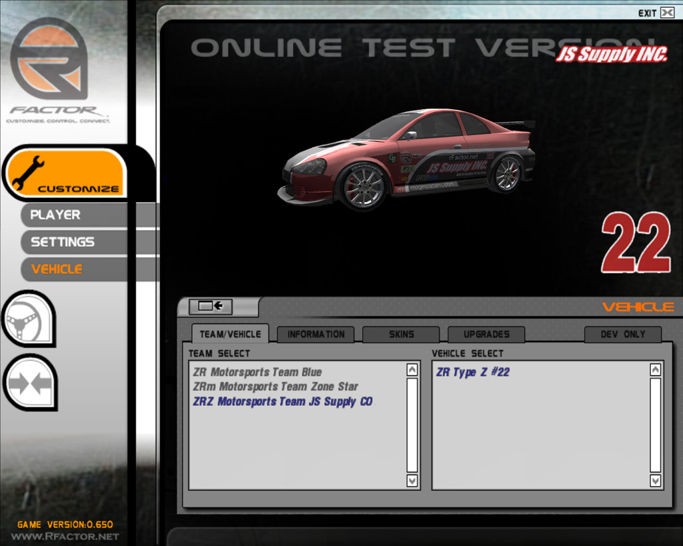
Task: Click the back arrow button above tabs
Action: click(x=210, y=306)
